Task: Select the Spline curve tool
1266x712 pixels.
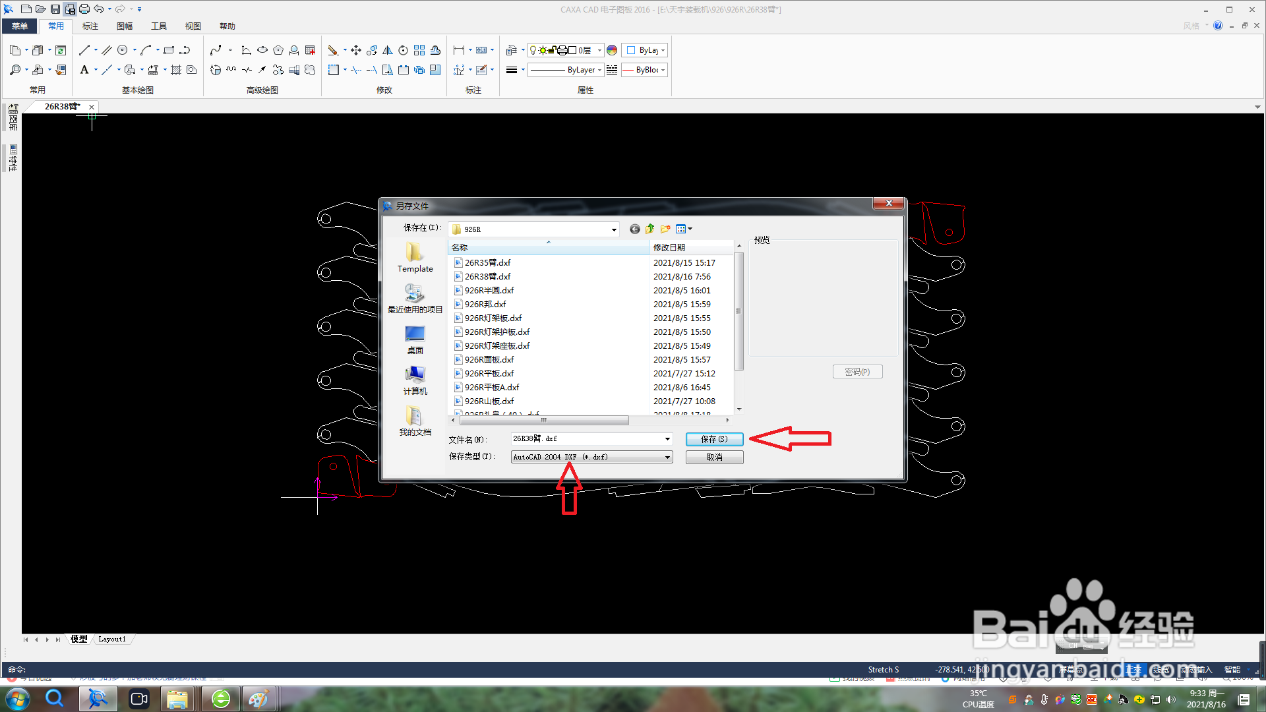Action: pos(216,50)
